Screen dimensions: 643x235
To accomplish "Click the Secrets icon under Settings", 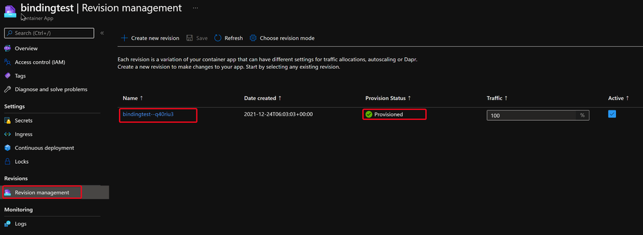I will pyautogui.click(x=7, y=121).
